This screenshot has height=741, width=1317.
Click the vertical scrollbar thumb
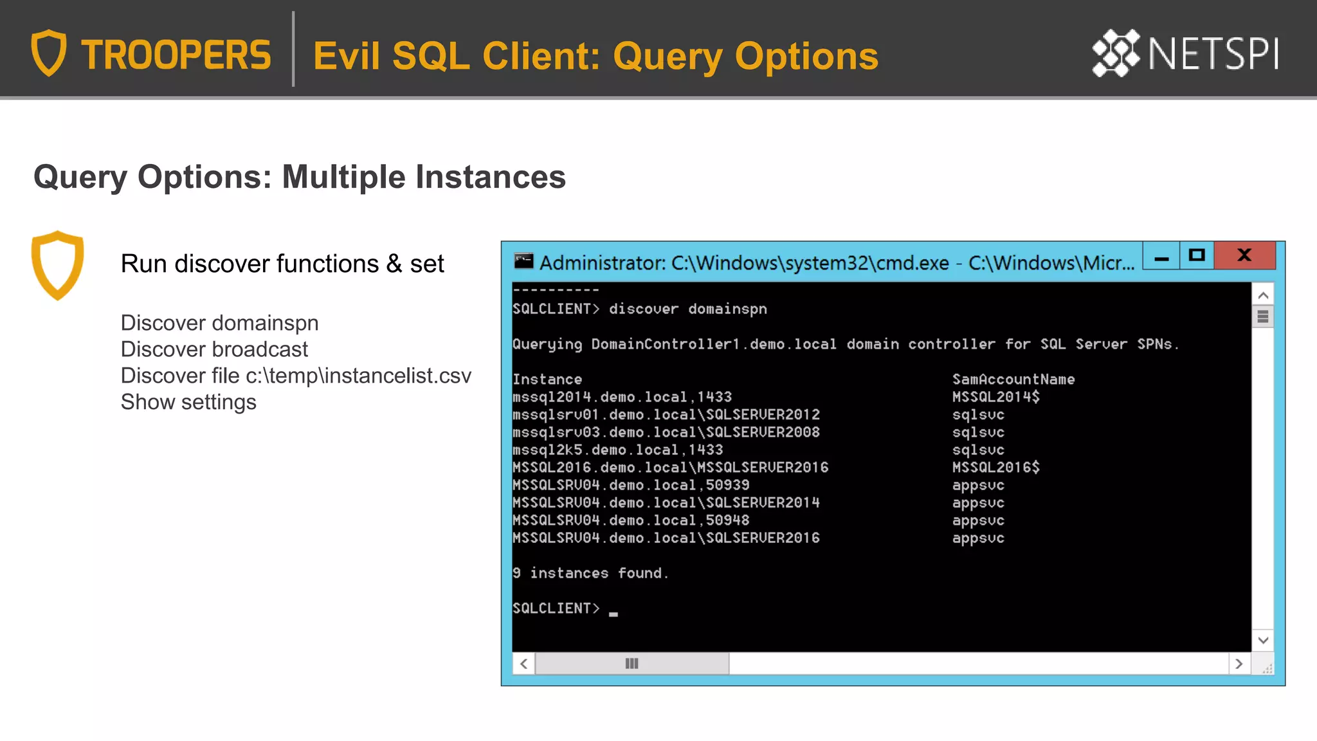point(1263,316)
